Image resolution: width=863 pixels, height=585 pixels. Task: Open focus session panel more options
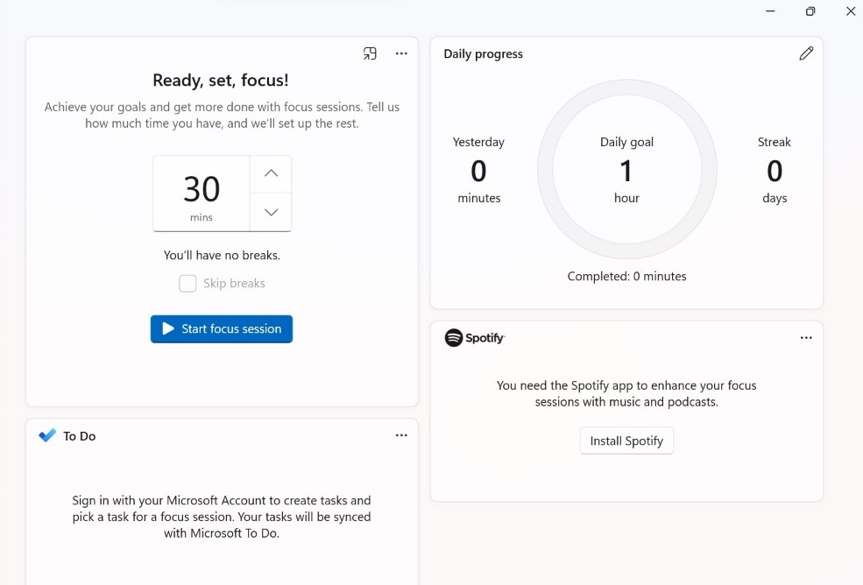click(x=401, y=53)
